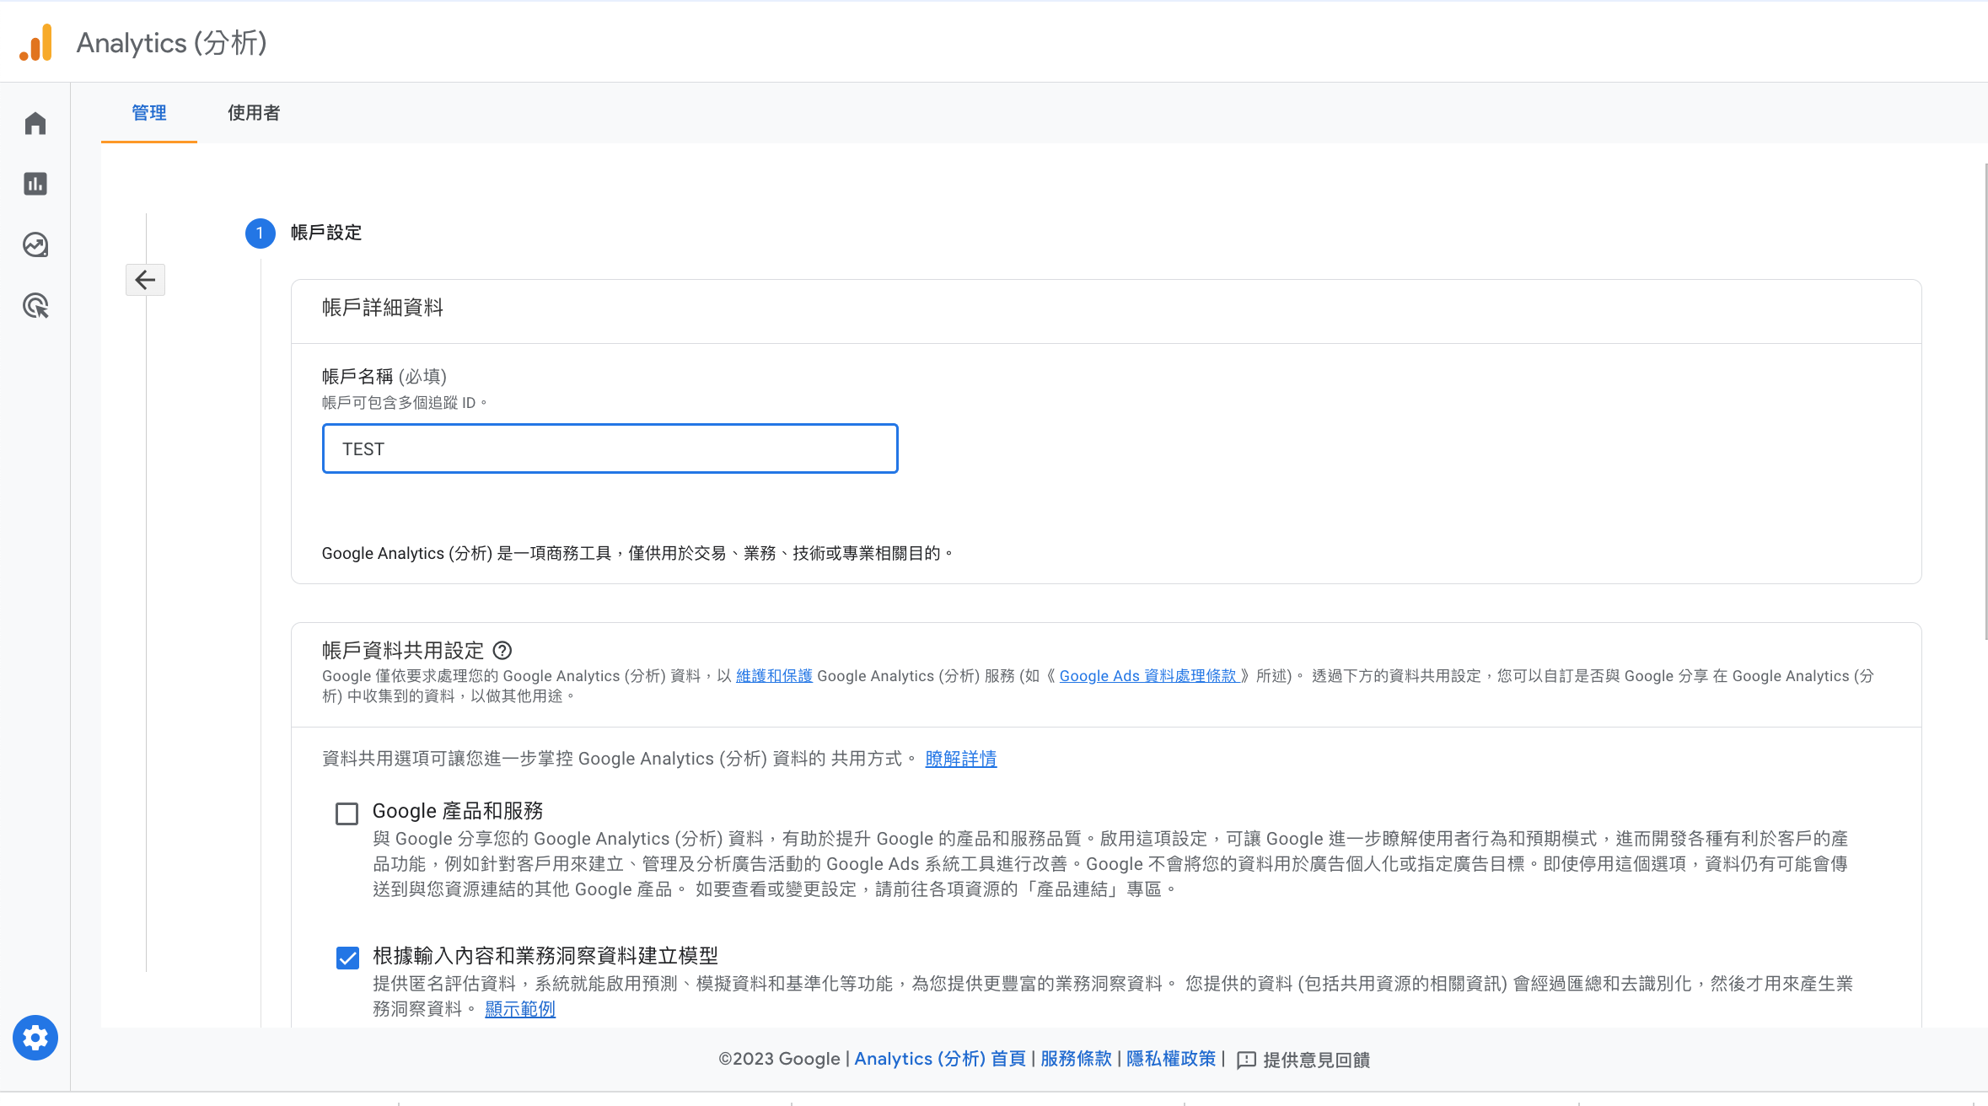Open the Advertising target cursor icon
The width and height of the screenshot is (1988, 1106).
[x=35, y=306]
